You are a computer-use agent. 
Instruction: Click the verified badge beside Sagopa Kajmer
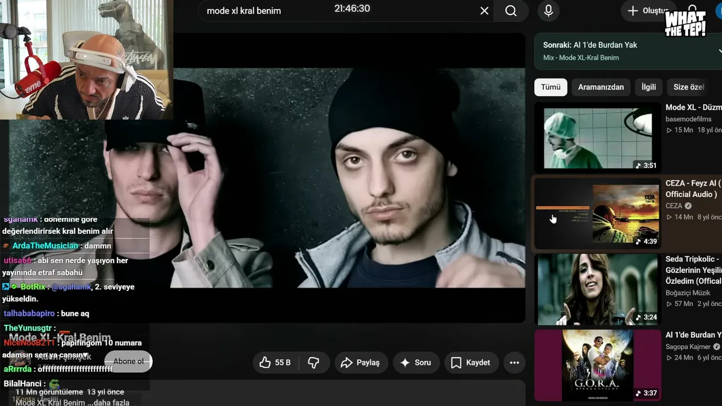coord(716,347)
